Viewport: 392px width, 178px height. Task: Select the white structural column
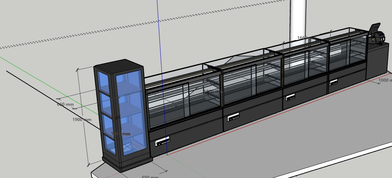[x=297, y=18]
